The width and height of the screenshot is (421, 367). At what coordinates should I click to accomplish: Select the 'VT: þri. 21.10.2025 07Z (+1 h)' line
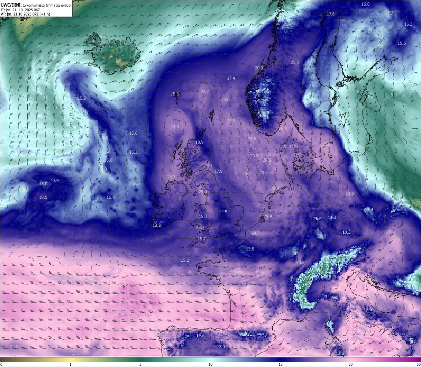click(x=25, y=14)
